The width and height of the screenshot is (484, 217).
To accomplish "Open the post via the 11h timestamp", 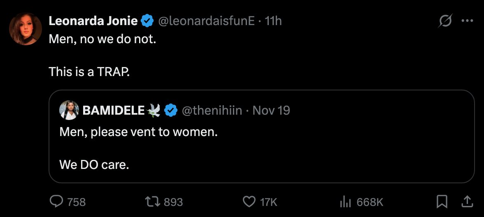I will coord(273,21).
